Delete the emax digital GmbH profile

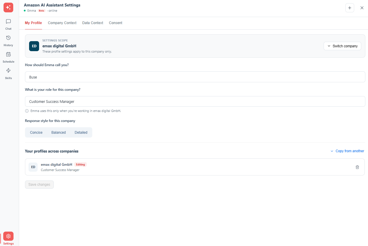coord(357,167)
